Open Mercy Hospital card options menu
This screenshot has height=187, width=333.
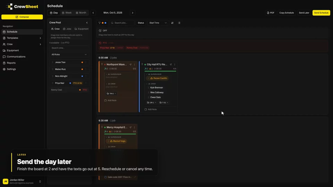pyautogui.click(x=134, y=128)
